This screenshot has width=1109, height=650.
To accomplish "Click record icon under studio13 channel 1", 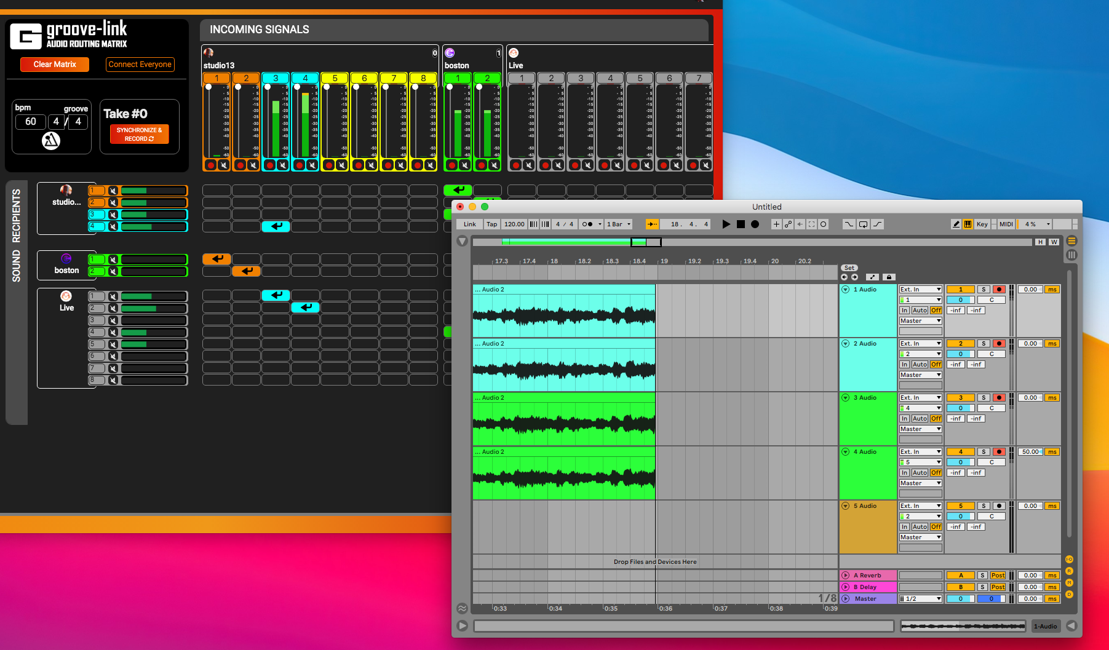I will 211,165.
